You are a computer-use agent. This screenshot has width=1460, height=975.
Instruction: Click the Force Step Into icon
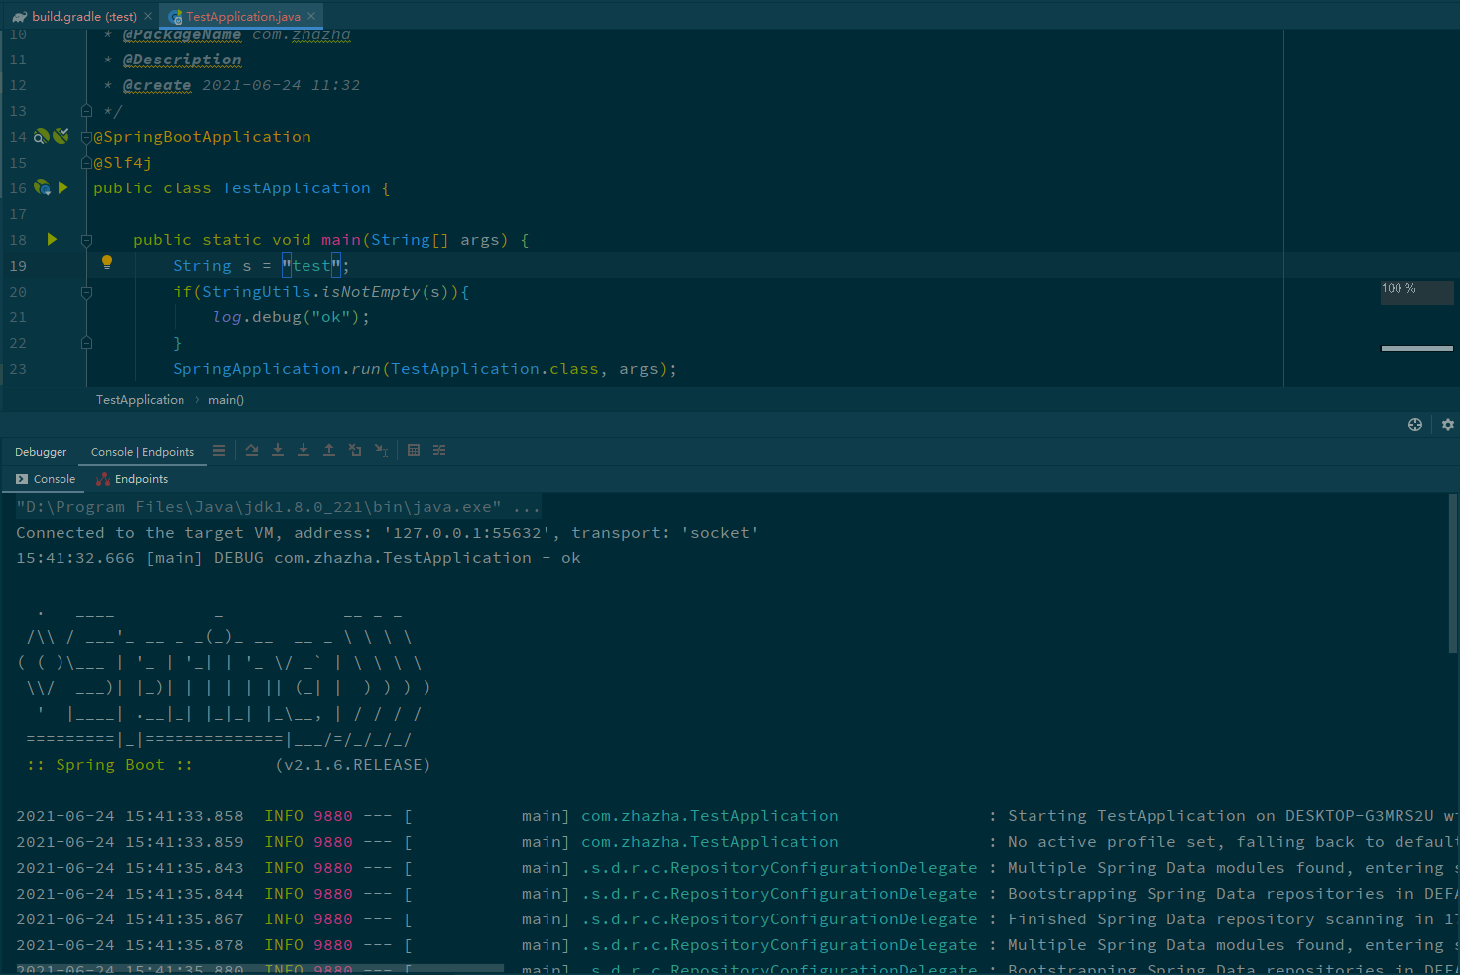coord(303,449)
